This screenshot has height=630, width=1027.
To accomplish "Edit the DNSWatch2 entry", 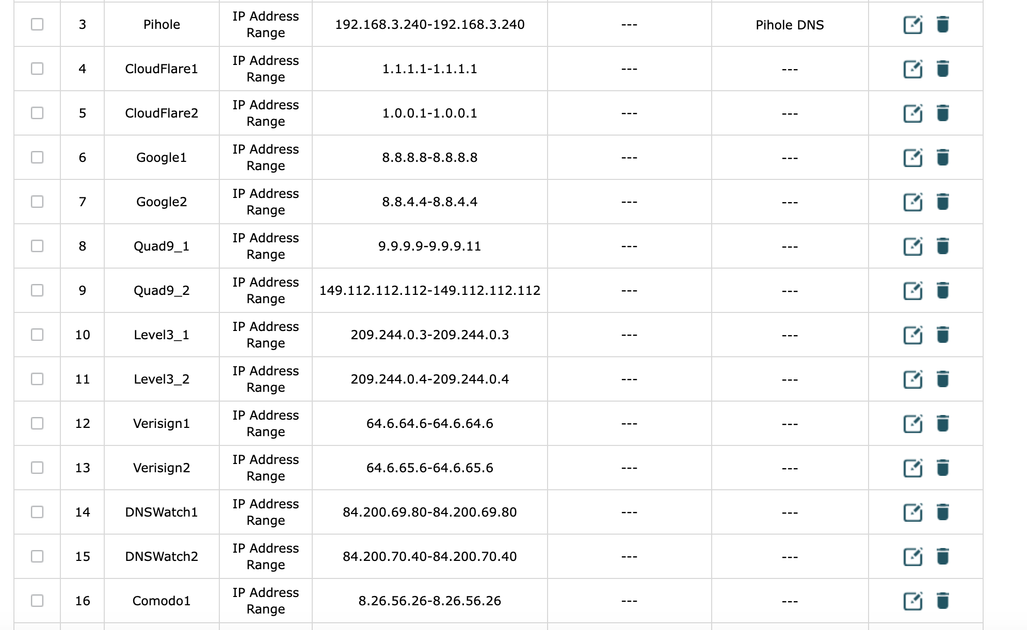I will click(912, 557).
